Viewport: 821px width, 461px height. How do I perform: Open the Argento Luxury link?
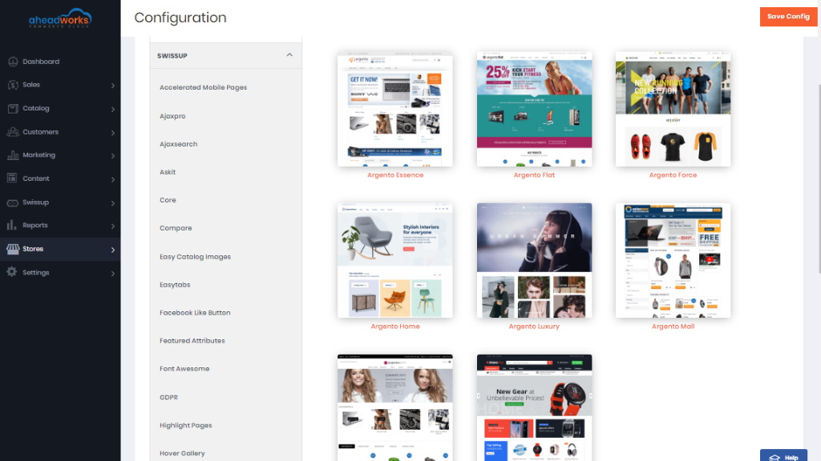point(534,327)
